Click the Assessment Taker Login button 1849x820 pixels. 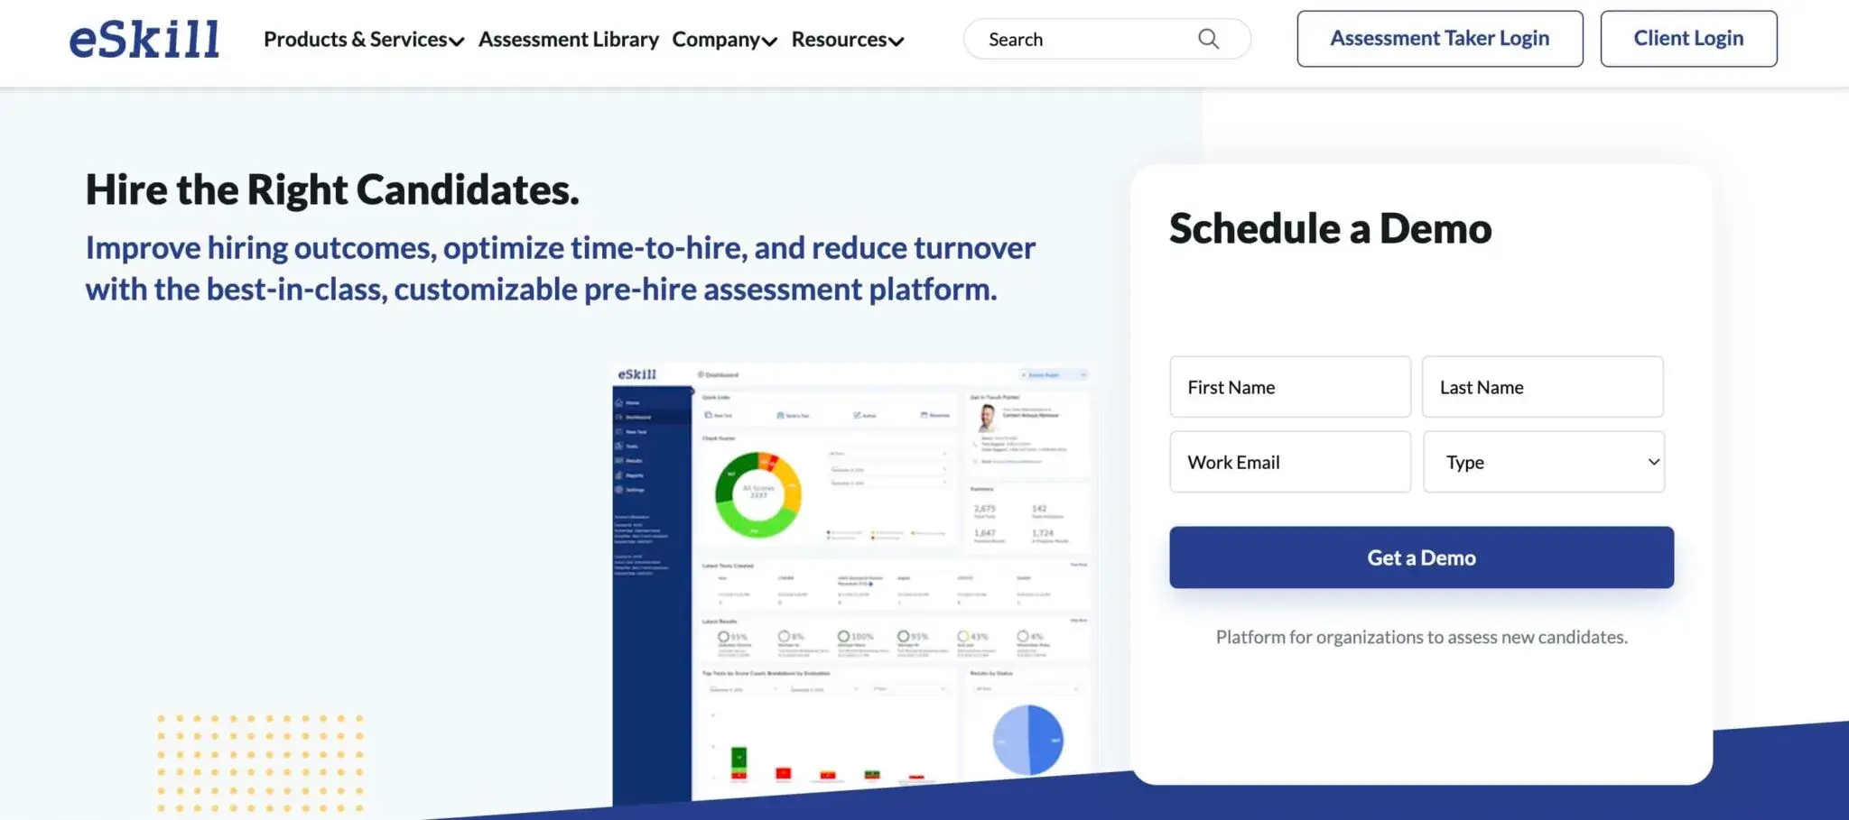click(1439, 38)
